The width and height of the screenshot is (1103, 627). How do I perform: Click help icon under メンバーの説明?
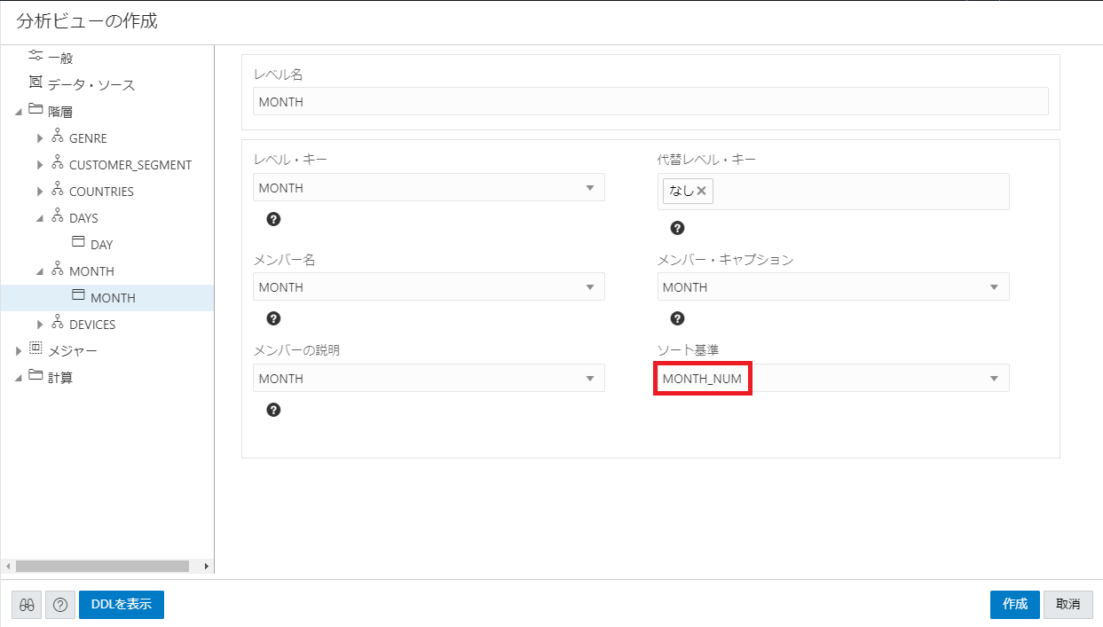coord(273,410)
